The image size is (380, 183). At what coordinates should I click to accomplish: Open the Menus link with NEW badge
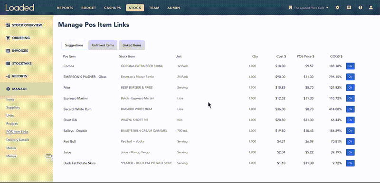click(11, 156)
